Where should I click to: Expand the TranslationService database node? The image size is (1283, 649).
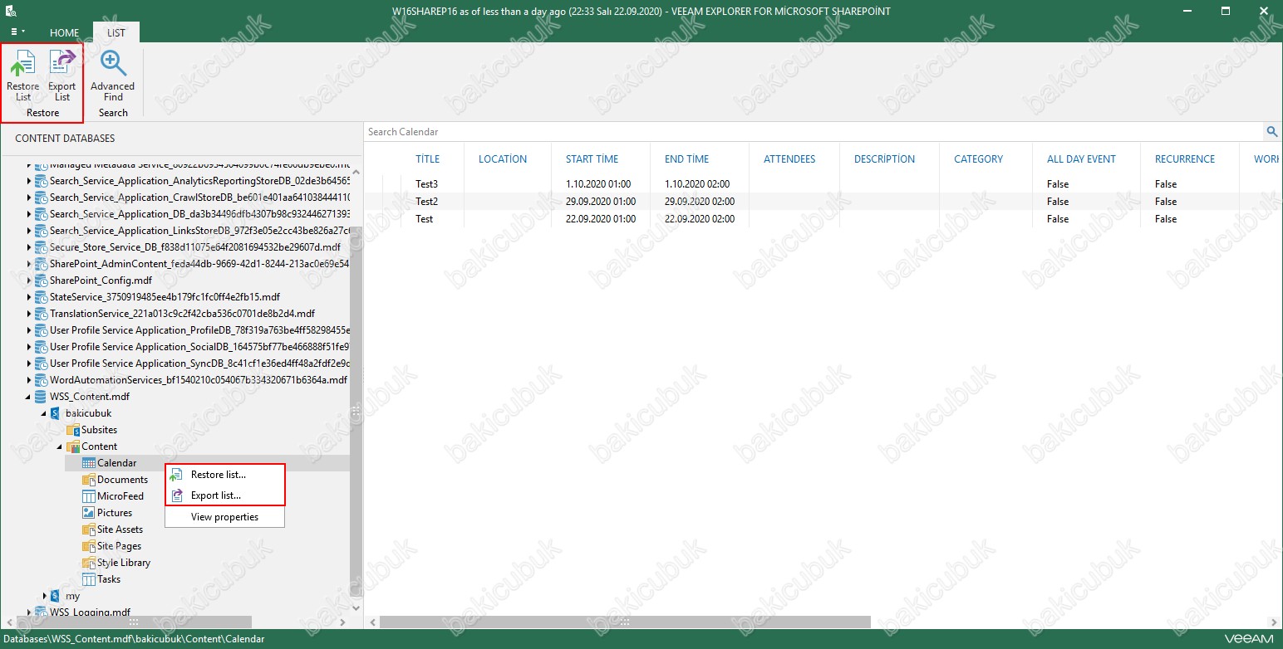tap(29, 314)
